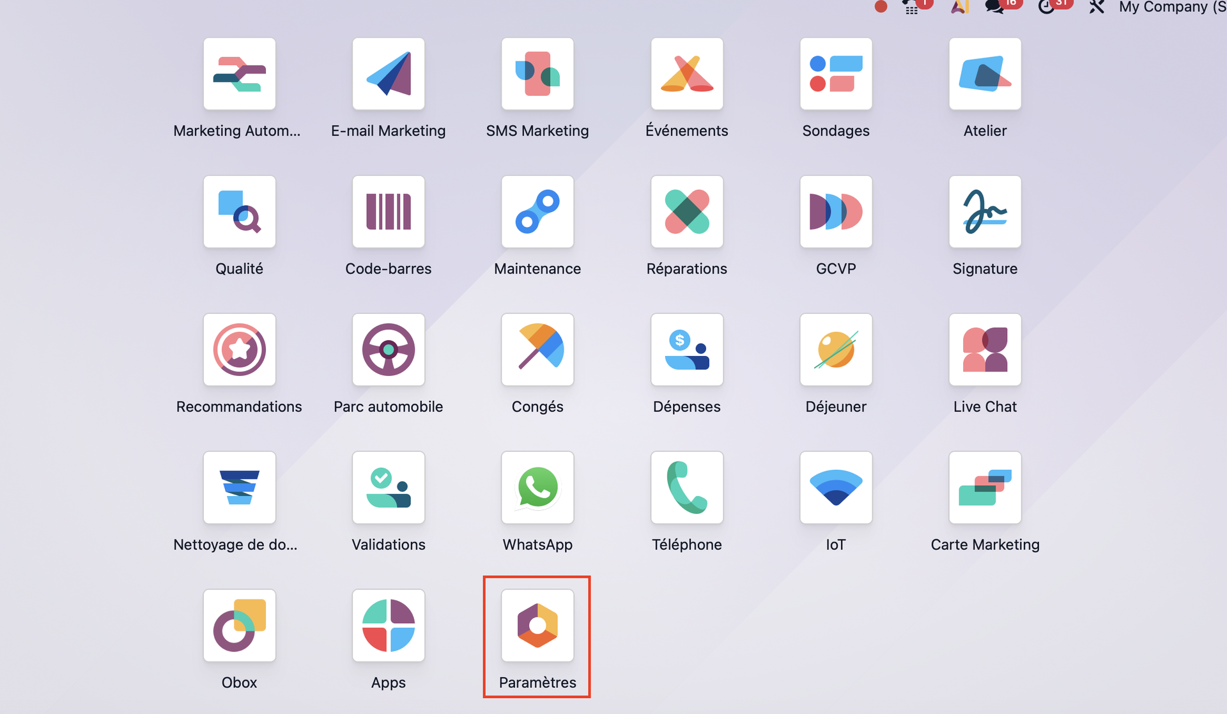Open the conversations messages icon
Image resolution: width=1227 pixels, height=714 pixels.
tap(994, 7)
